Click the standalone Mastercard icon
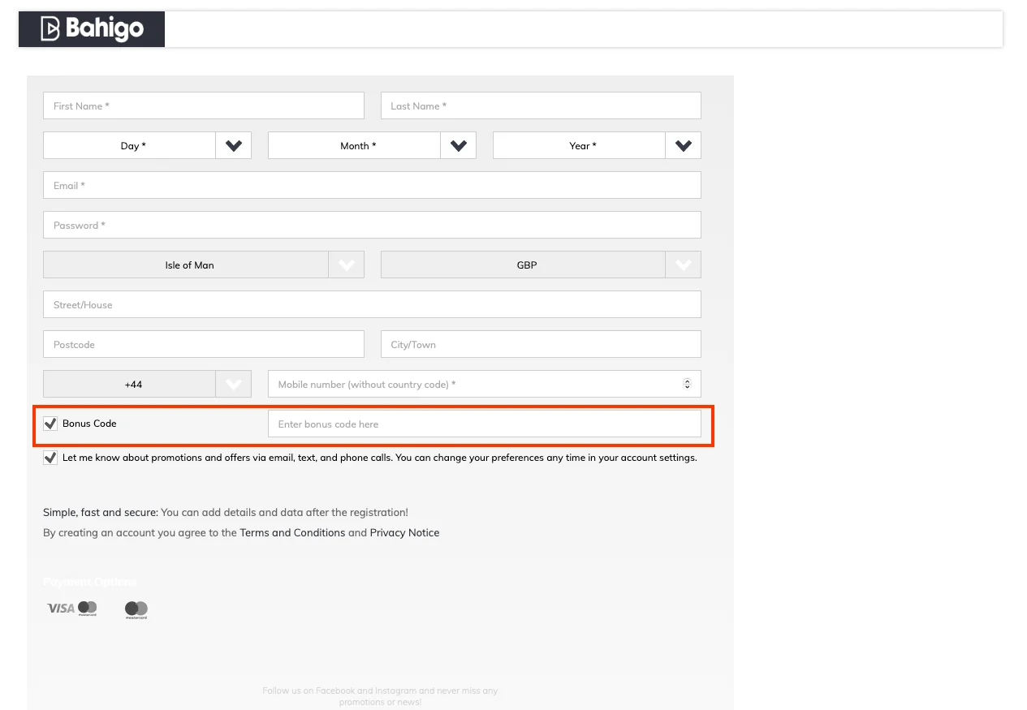The width and height of the screenshot is (1027, 710). click(x=136, y=609)
